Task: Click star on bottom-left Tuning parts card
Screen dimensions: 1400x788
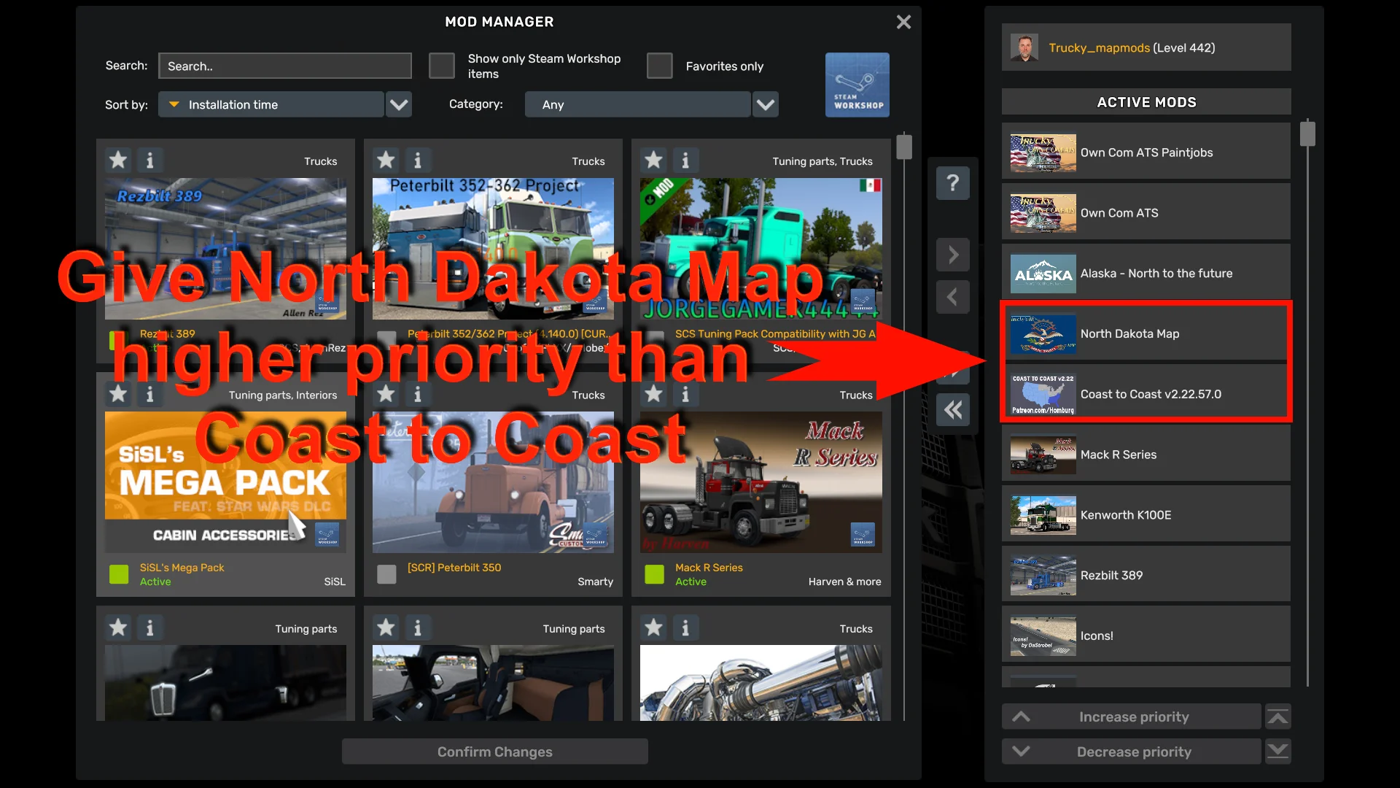Action: (118, 627)
